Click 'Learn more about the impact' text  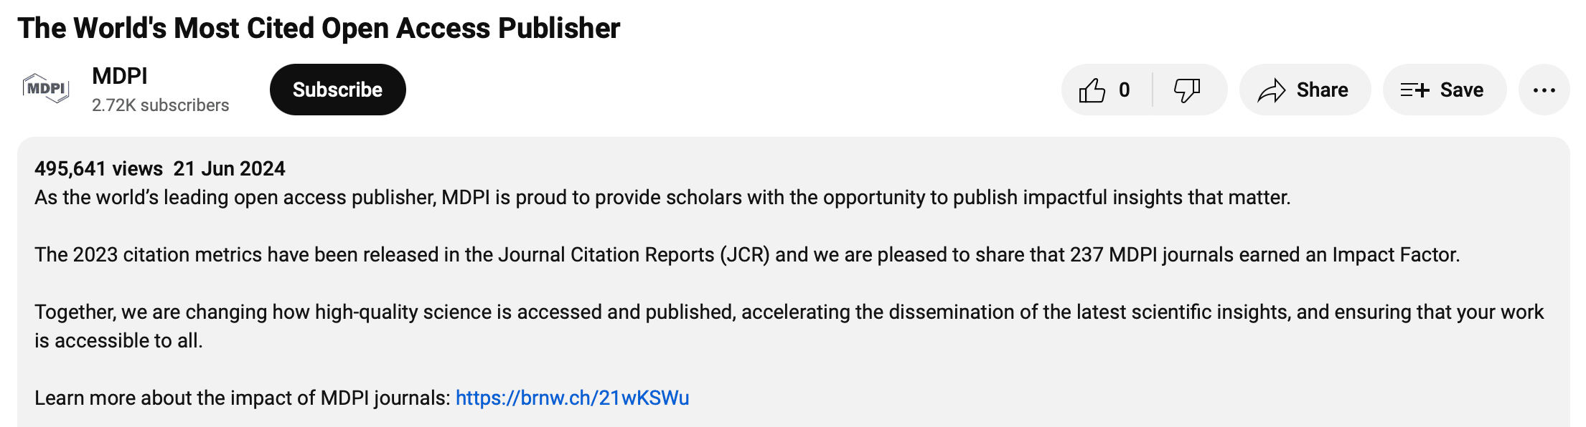(243, 398)
